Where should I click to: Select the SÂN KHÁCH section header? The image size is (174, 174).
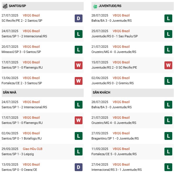pos(101,92)
